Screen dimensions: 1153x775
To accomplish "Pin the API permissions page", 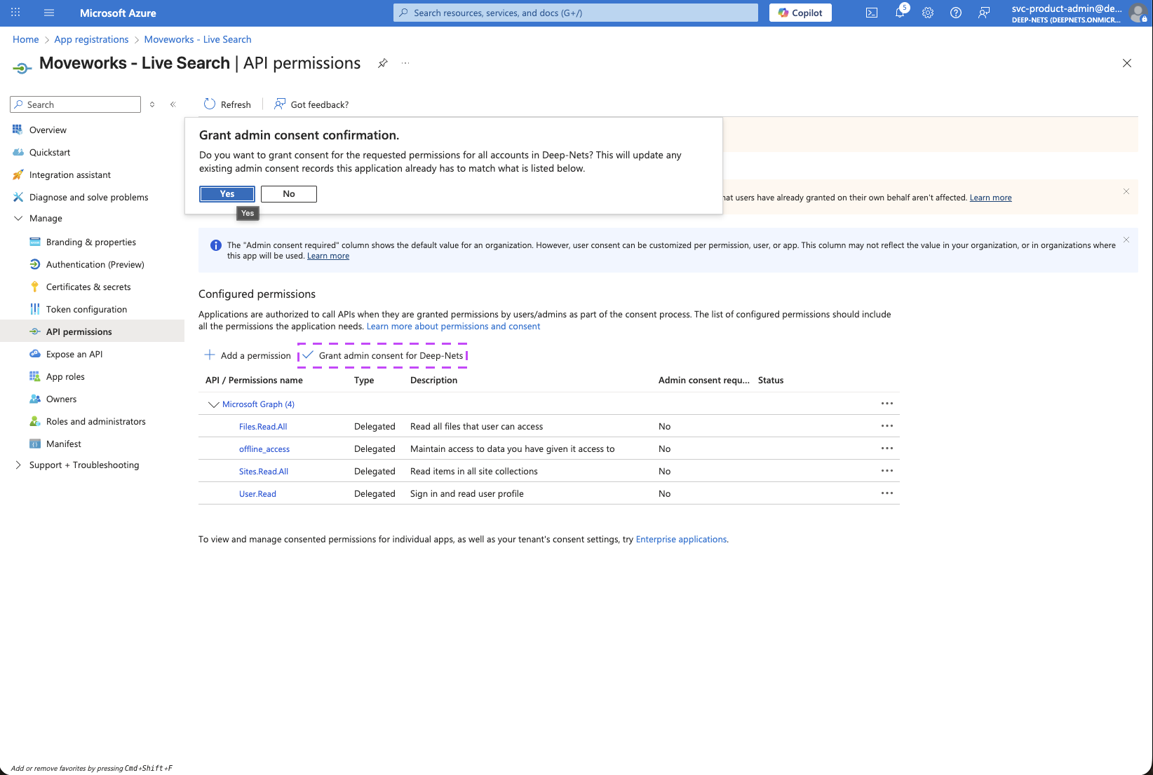I will (x=383, y=63).
